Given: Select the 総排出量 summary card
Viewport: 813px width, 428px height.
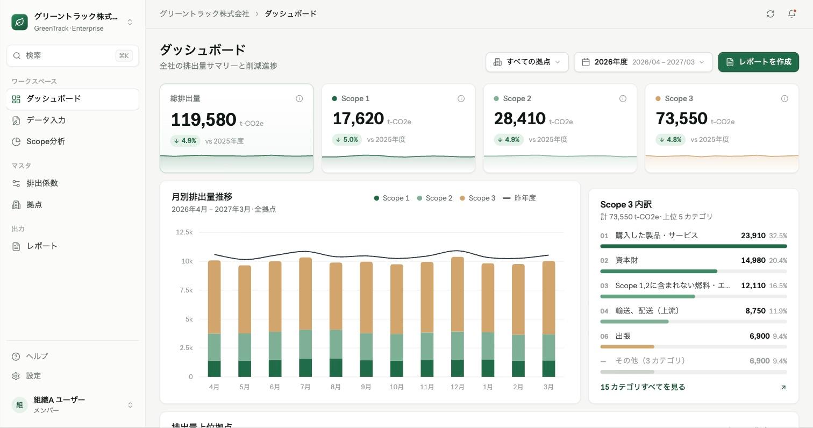Looking at the screenshot, I should [237, 128].
